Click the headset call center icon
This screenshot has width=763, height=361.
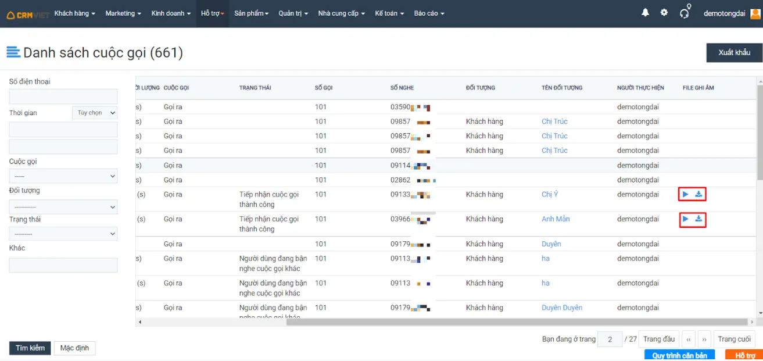[x=685, y=12]
